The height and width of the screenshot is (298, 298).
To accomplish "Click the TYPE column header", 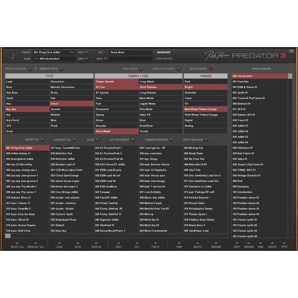I will coord(49,76).
